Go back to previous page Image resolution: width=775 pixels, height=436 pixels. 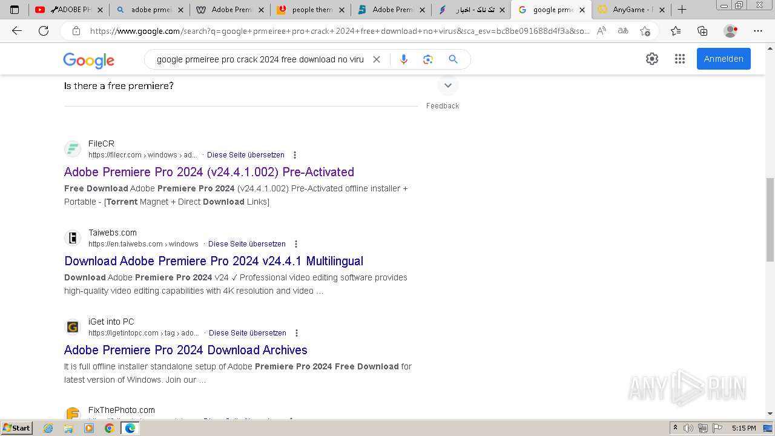(x=17, y=31)
